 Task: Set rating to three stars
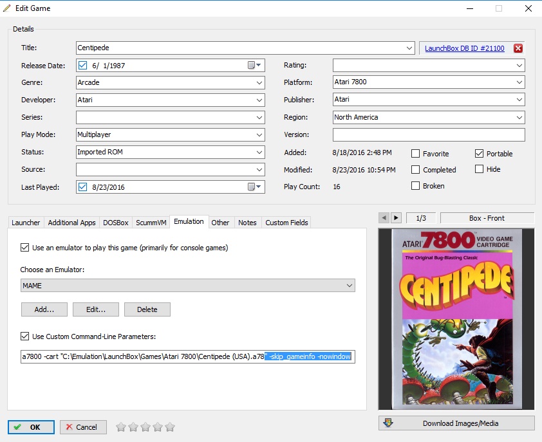[145, 427]
